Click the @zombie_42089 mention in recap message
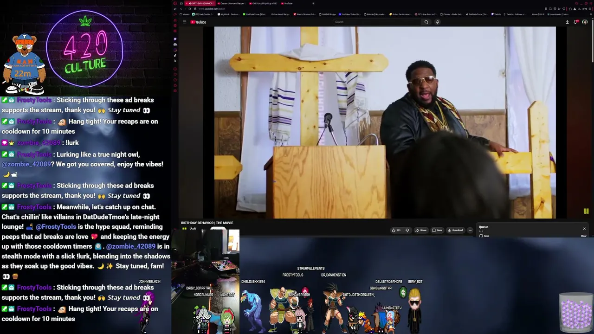This screenshot has width=594, height=334. pos(130,246)
